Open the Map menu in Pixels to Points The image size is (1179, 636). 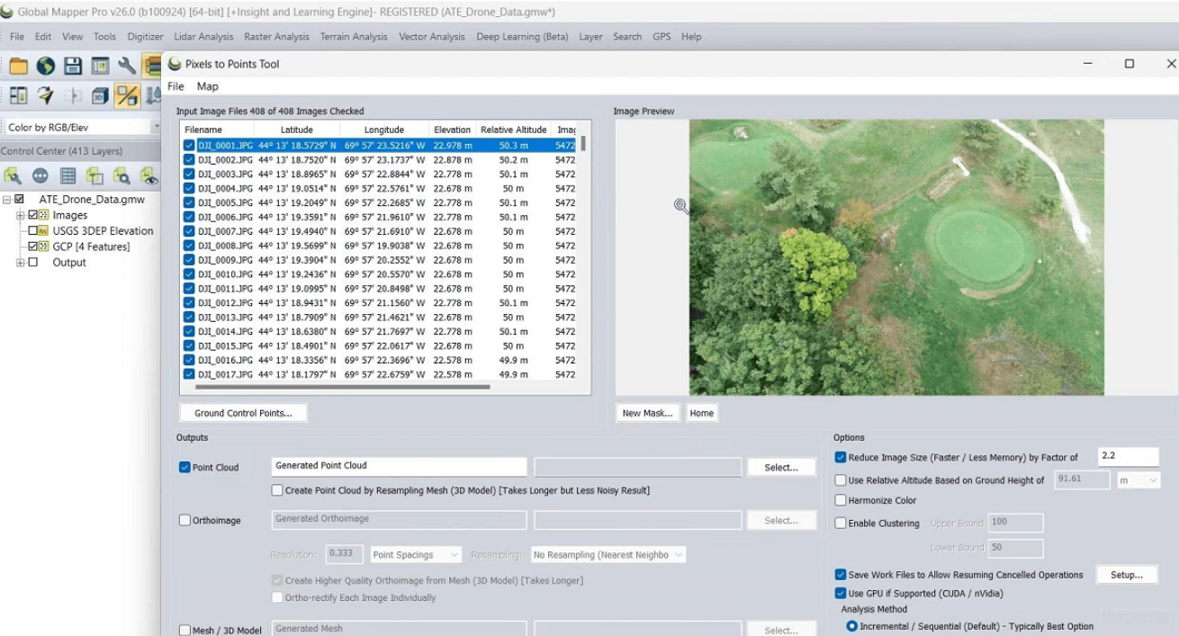pyautogui.click(x=207, y=86)
